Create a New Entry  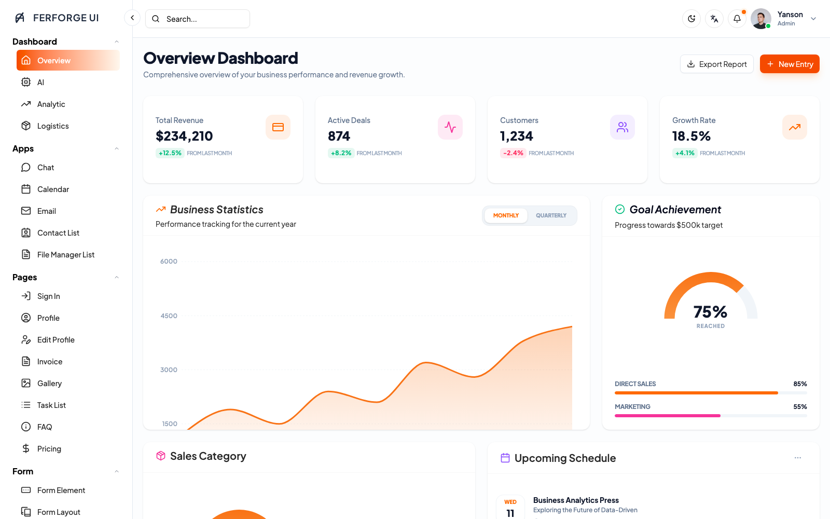click(x=790, y=64)
